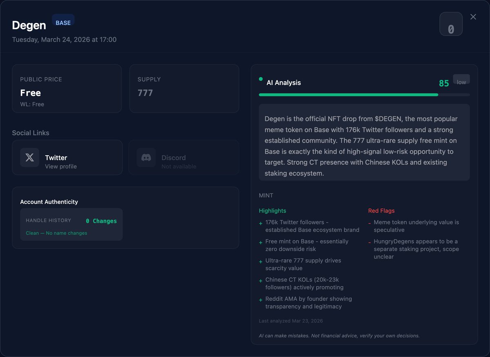This screenshot has height=357, width=490.
Task: Click the 176k Twitter followers highlight
Action: [x=309, y=226]
